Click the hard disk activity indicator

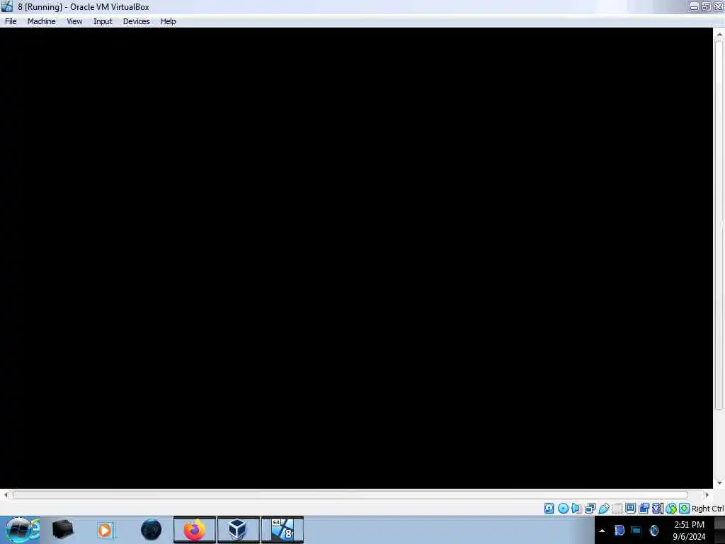[x=549, y=509]
